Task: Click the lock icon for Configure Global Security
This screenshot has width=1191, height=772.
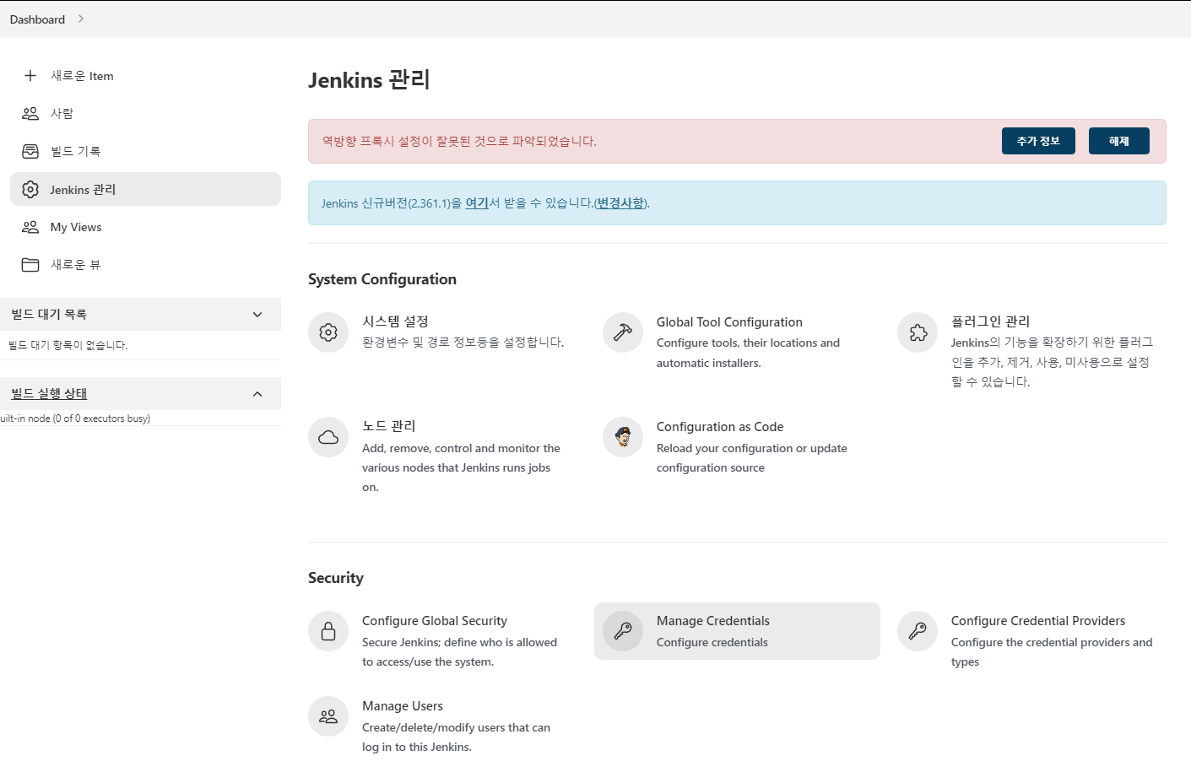Action: pyautogui.click(x=328, y=631)
